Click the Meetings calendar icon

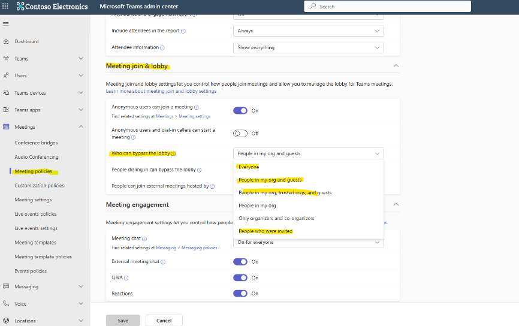6,127
